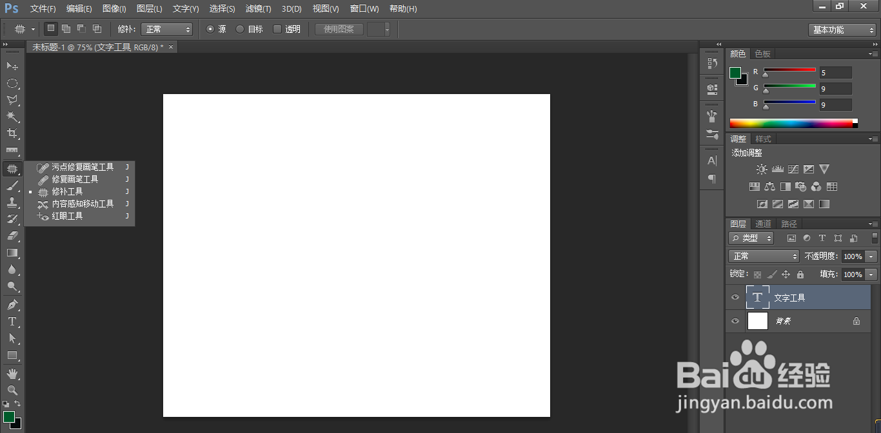The height and width of the screenshot is (433, 881).
Task: Open the Color panel flyout menu
Action: (x=873, y=54)
